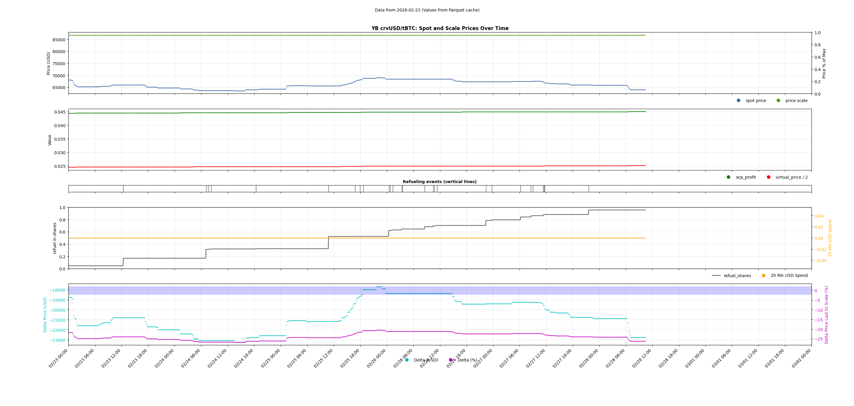Click the 03/02 00:00 x-axis tick label
The image size is (854, 406).
click(x=801, y=358)
